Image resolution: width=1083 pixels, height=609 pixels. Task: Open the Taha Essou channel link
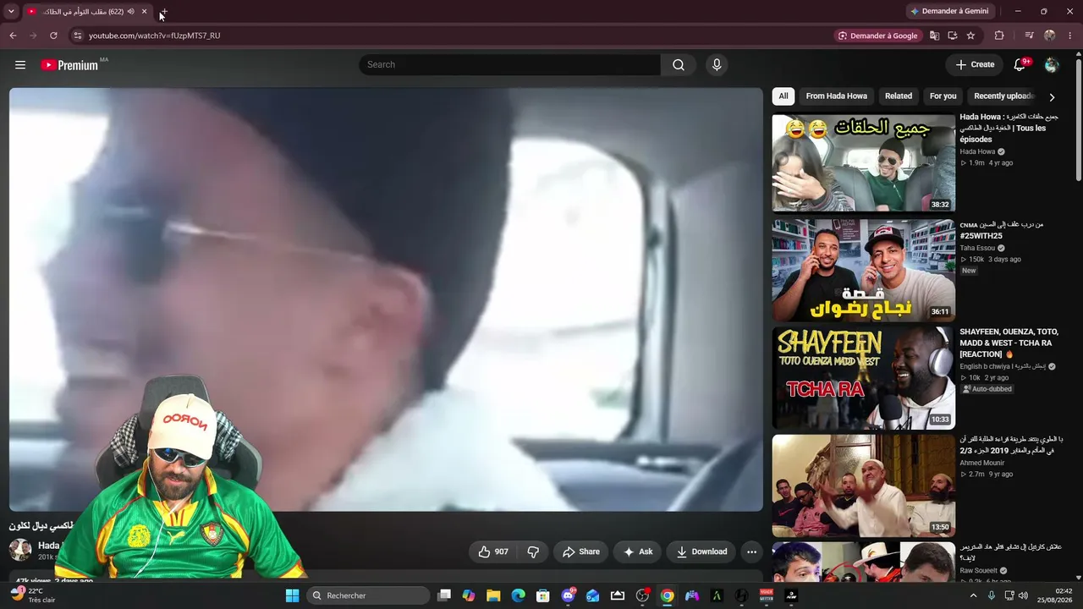[977, 249]
